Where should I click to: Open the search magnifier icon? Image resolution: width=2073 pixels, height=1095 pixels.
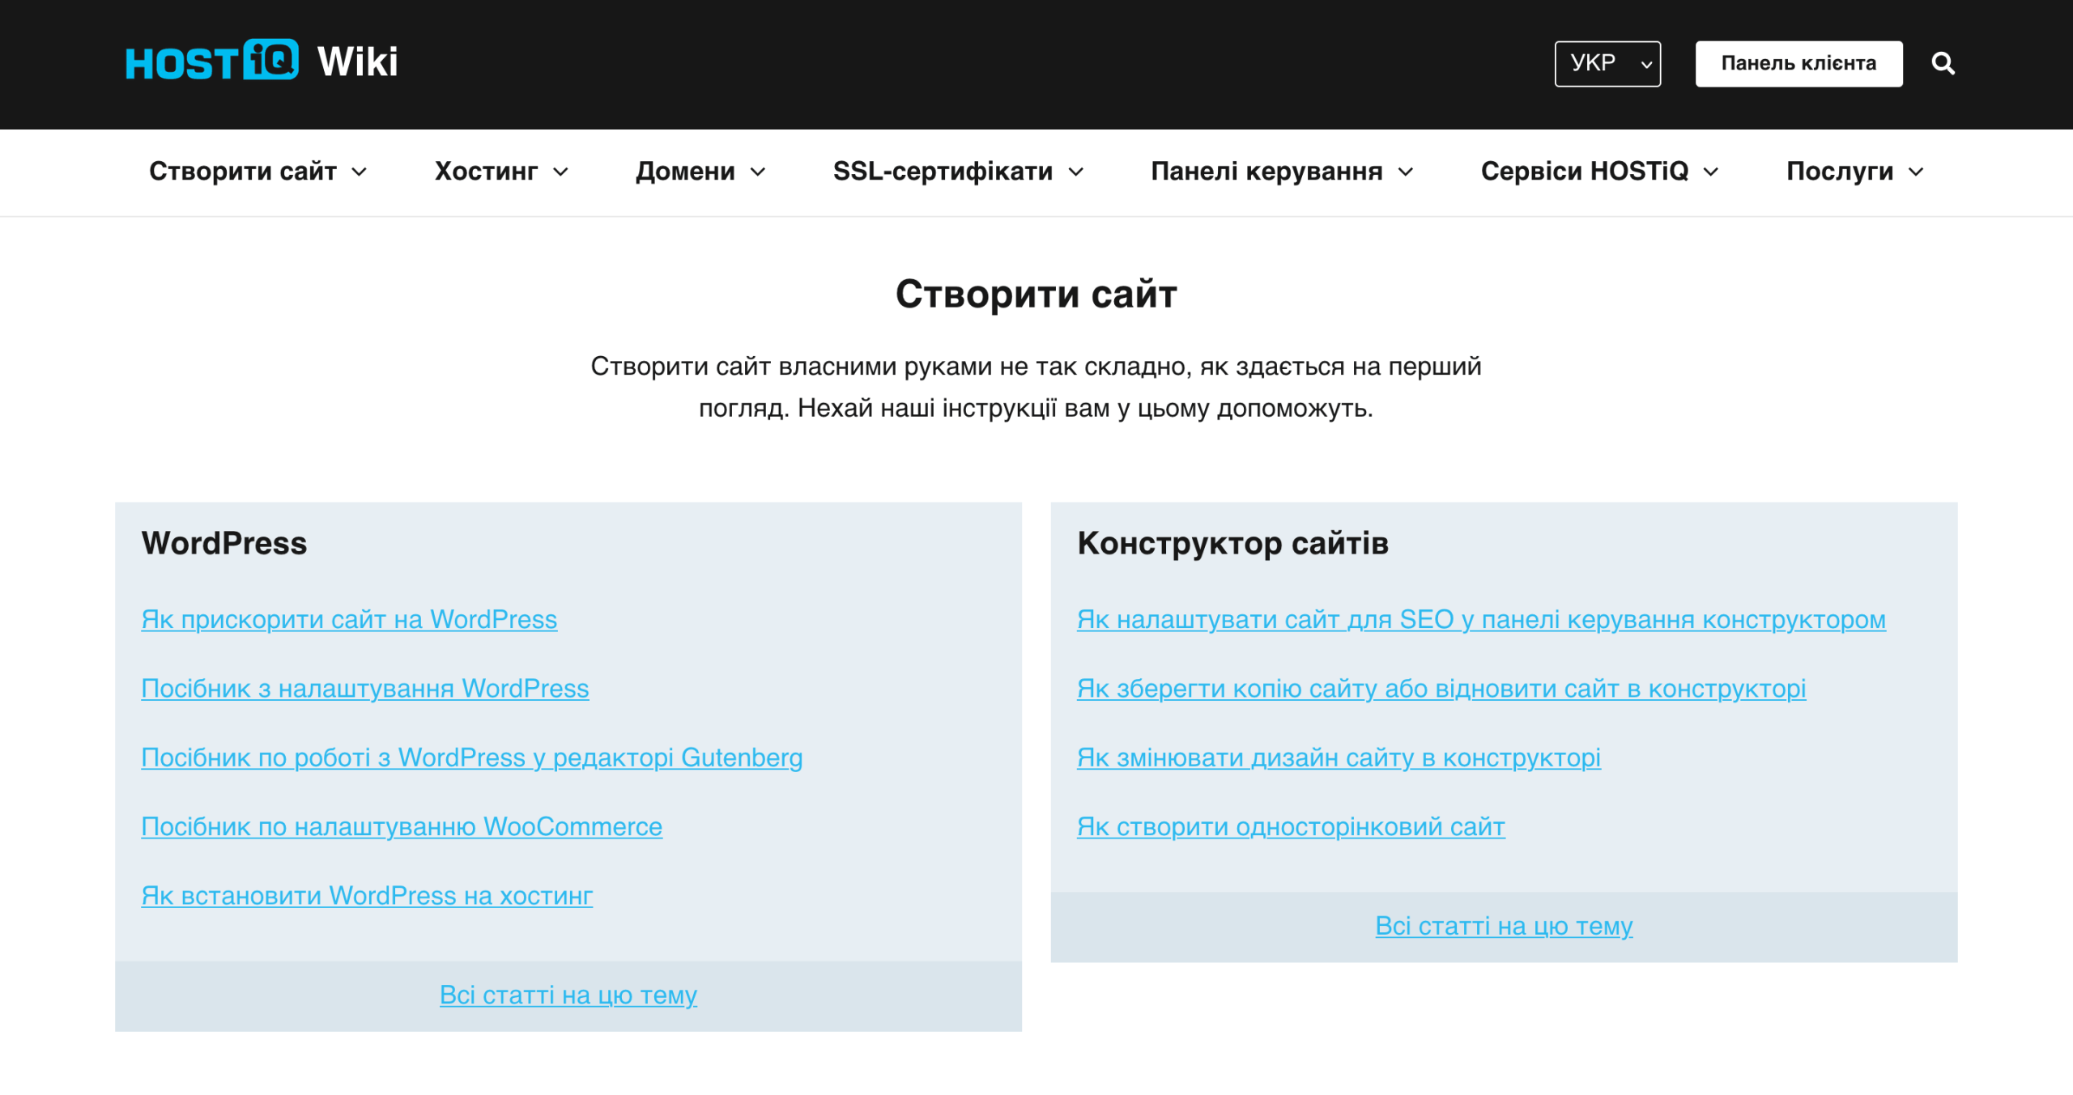[x=1943, y=63]
